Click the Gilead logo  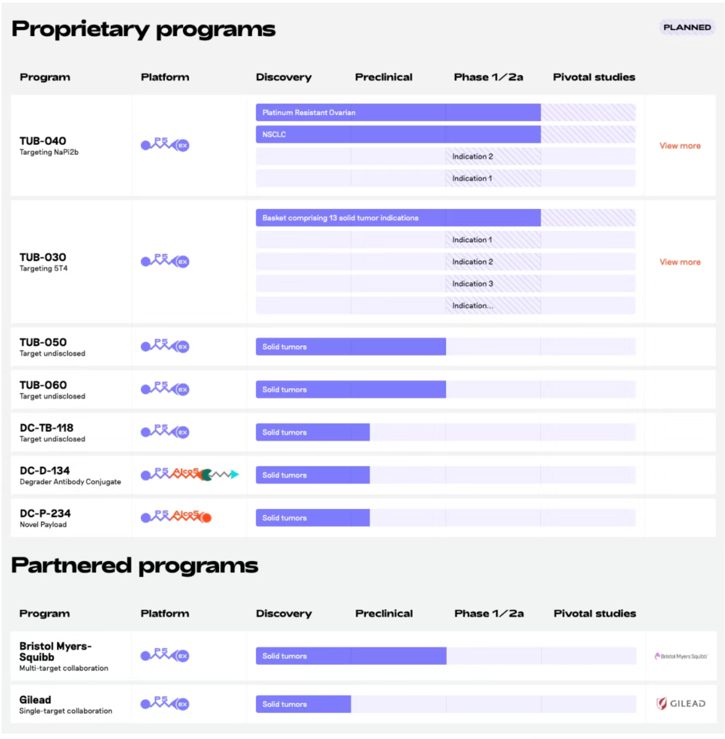pos(681,703)
